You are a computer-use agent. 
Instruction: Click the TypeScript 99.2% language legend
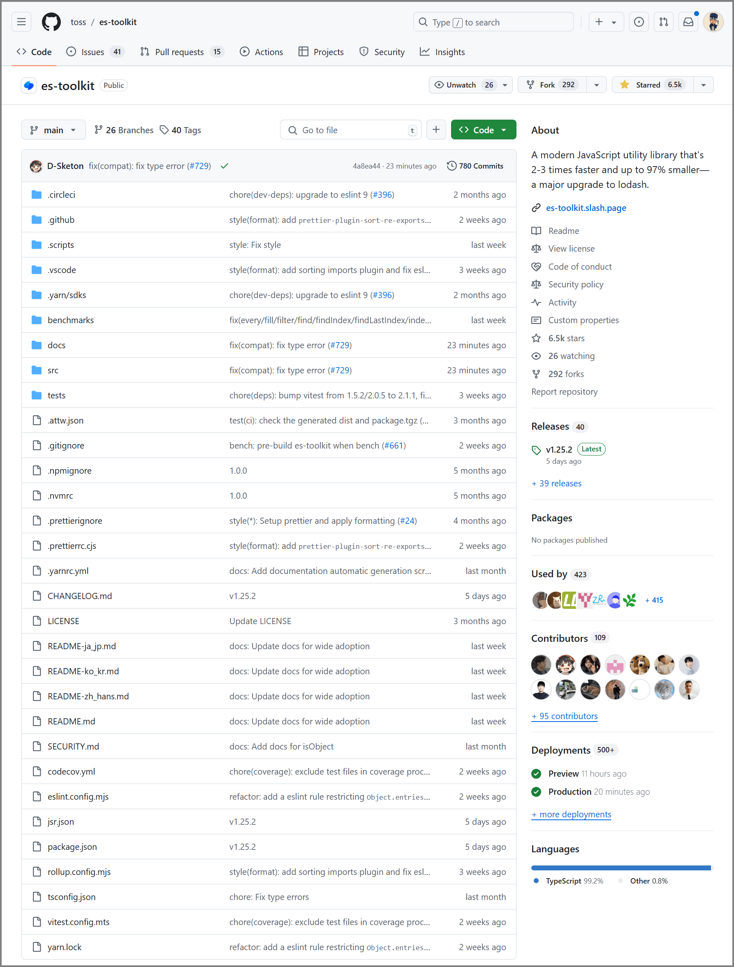[568, 881]
